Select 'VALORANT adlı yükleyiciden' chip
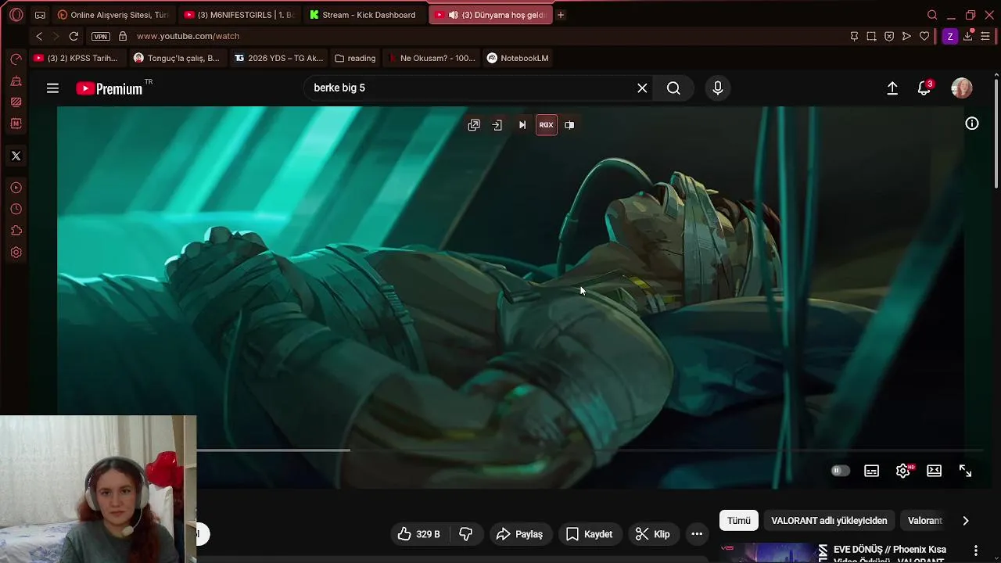This screenshot has height=563, width=1001. pyautogui.click(x=829, y=521)
